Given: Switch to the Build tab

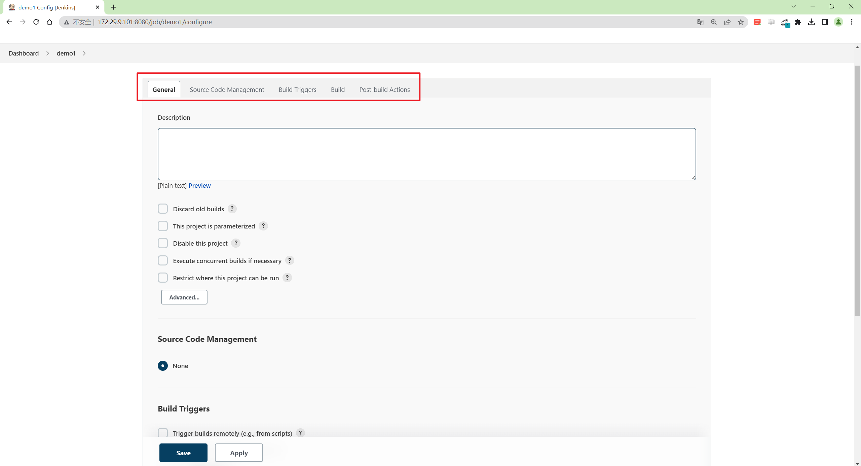Looking at the screenshot, I should pyautogui.click(x=338, y=89).
